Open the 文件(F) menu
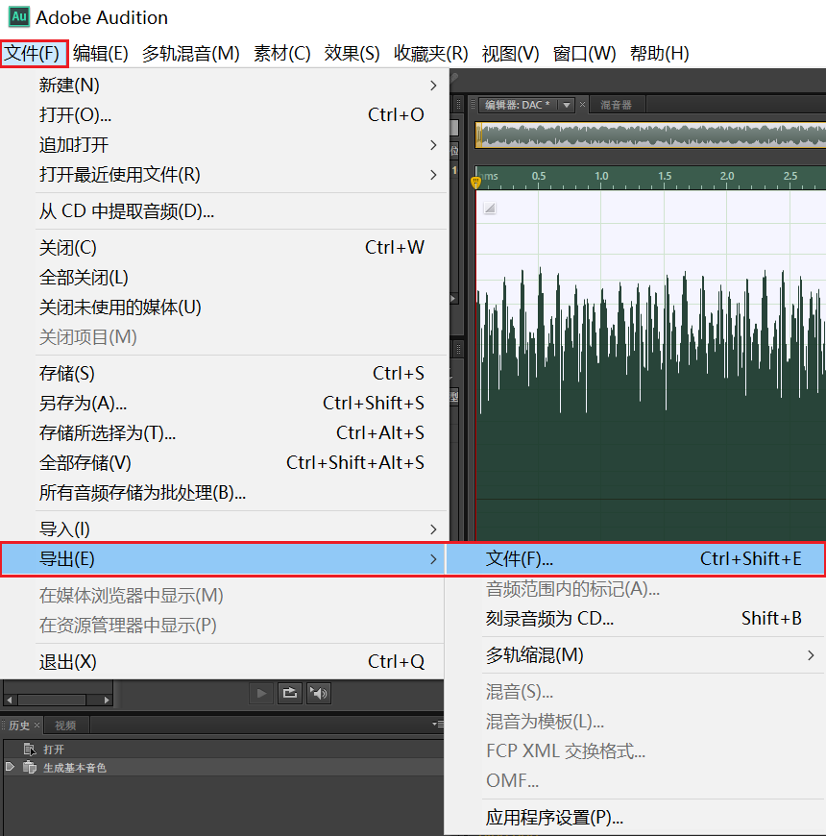 (x=34, y=53)
